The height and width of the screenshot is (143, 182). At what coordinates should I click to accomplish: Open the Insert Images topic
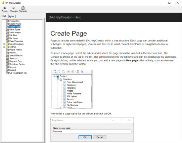pyautogui.click(x=15, y=33)
